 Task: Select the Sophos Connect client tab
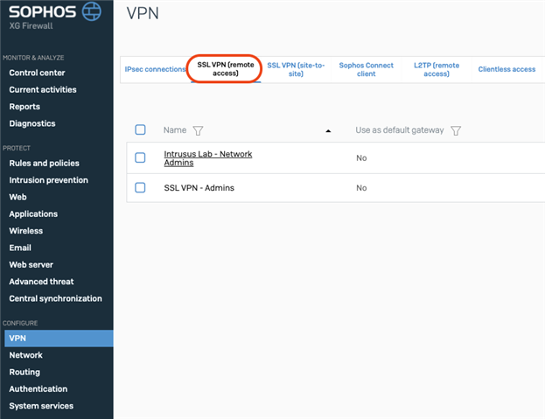pos(366,69)
